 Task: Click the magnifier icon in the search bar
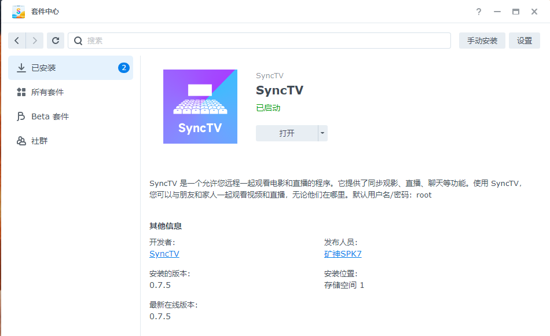coord(78,40)
